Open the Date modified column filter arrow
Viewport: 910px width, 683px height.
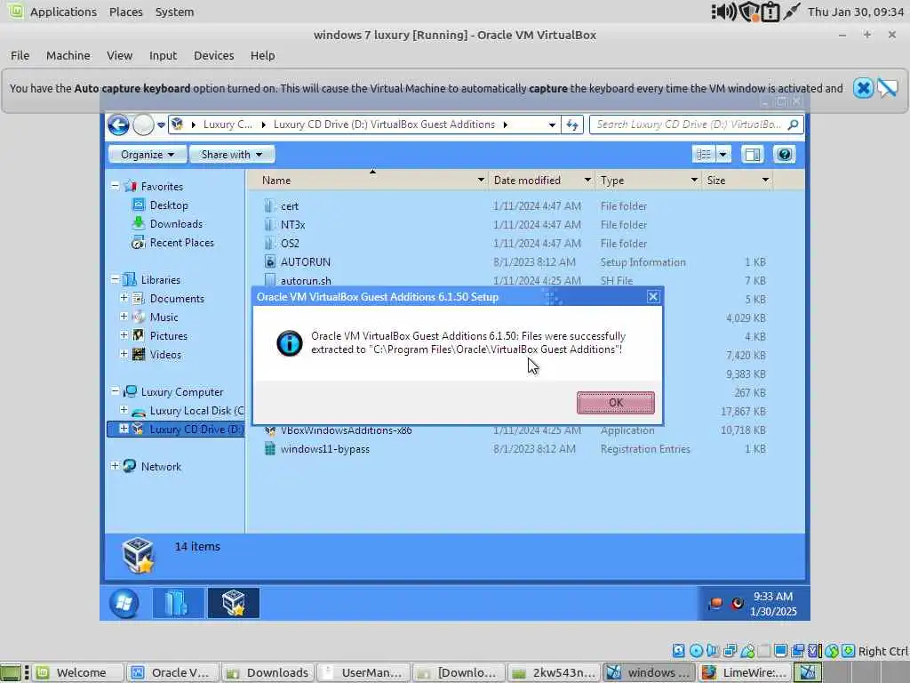[587, 180]
